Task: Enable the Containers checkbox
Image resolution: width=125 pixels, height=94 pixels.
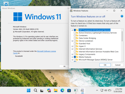Action: (x=75, y=35)
